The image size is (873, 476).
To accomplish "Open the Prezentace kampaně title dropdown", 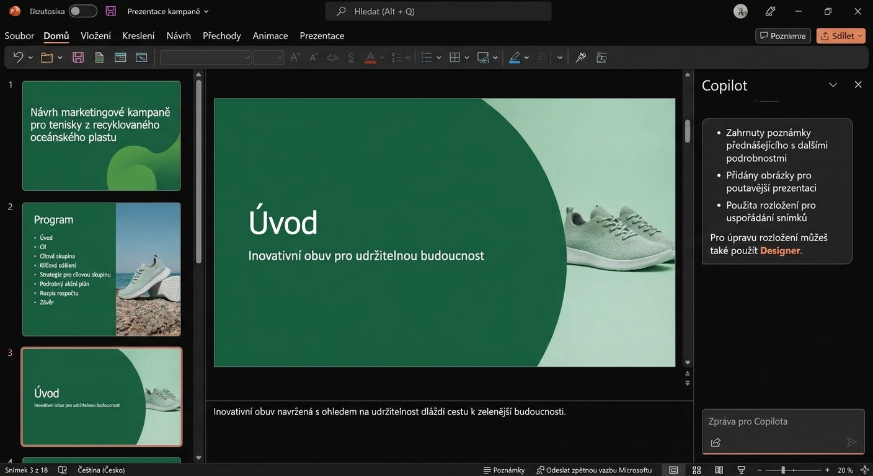I will click(x=168, y=11).
